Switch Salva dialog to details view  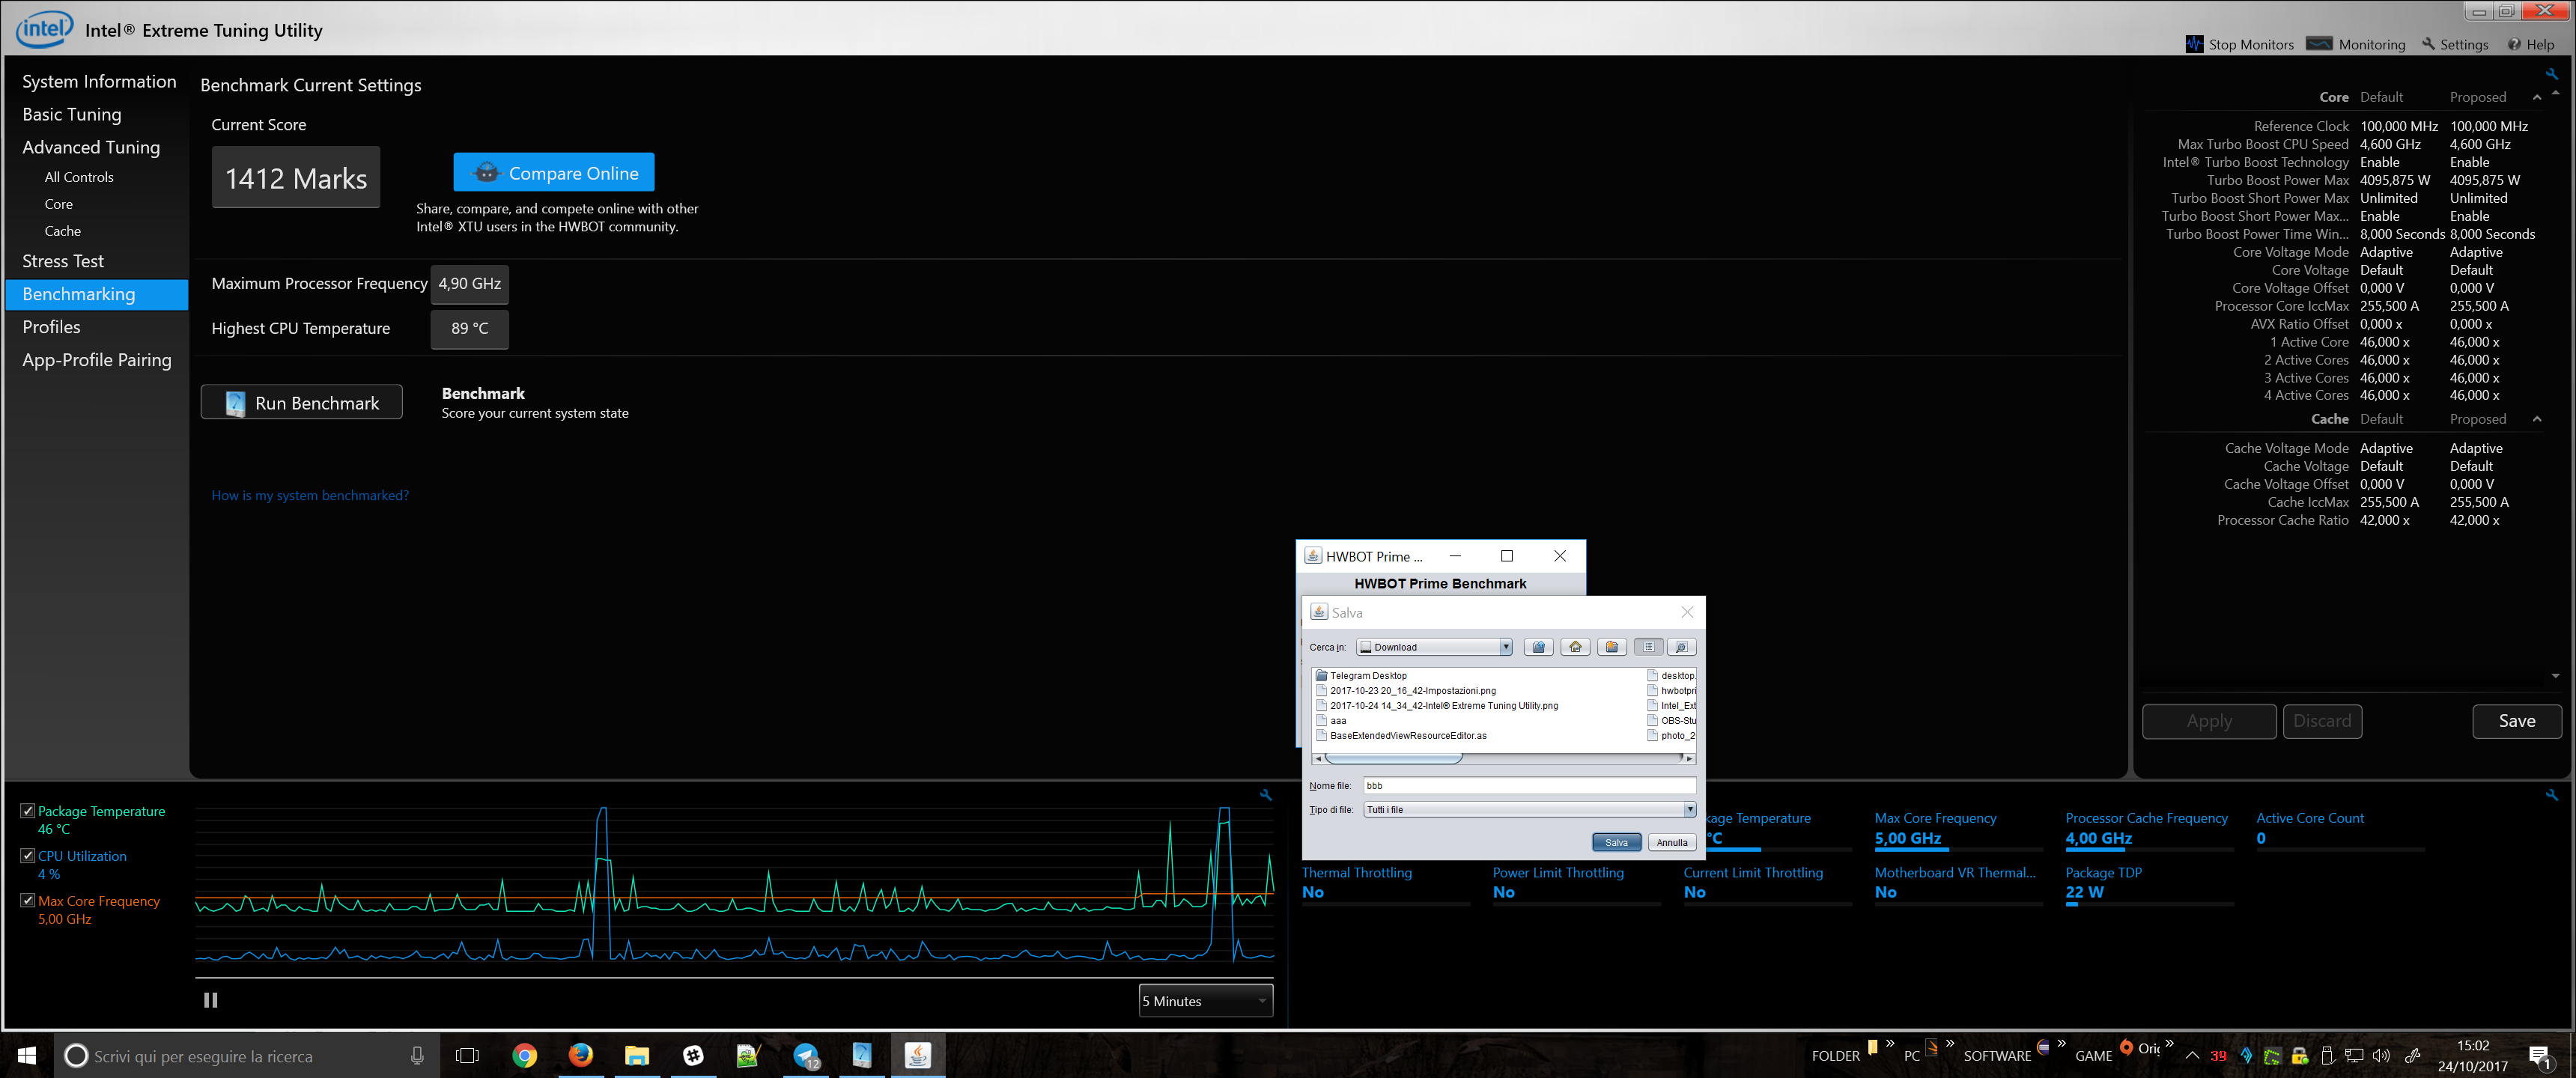coord(1681,647)
